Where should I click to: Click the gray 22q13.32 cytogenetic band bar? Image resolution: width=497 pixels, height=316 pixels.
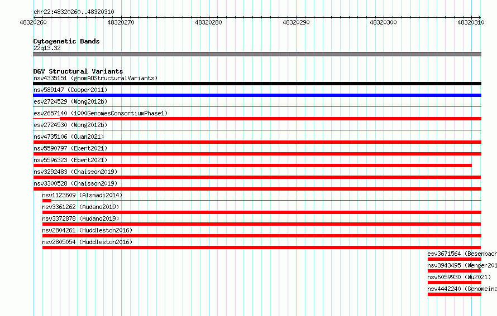pyautogui.click(x=257, y=54)
